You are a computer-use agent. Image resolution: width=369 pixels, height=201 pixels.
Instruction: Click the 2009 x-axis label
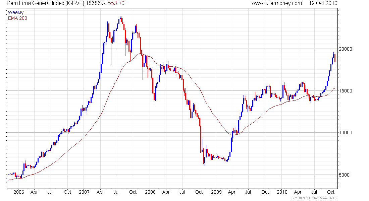[216, 192]
